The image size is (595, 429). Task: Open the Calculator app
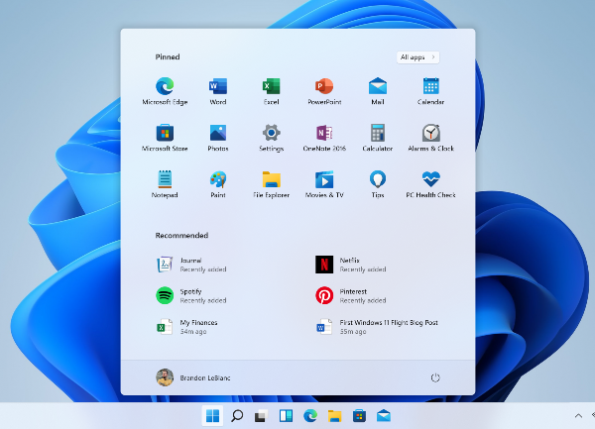coord(378,138)
